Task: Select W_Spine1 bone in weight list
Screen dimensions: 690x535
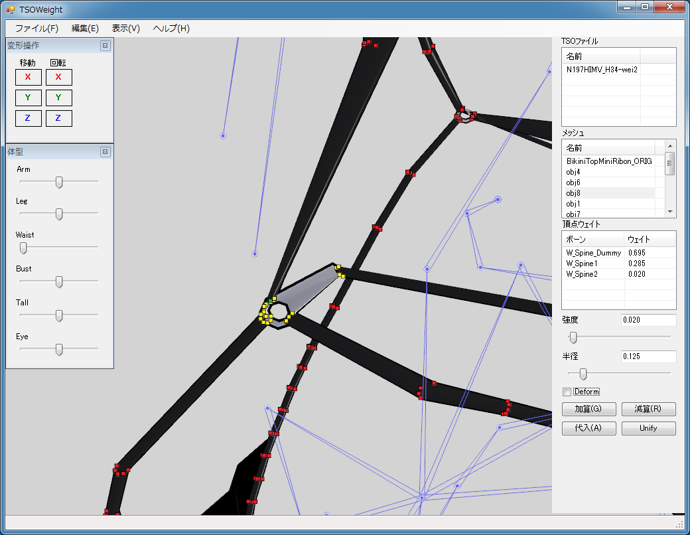Action: tap(582, 264)
